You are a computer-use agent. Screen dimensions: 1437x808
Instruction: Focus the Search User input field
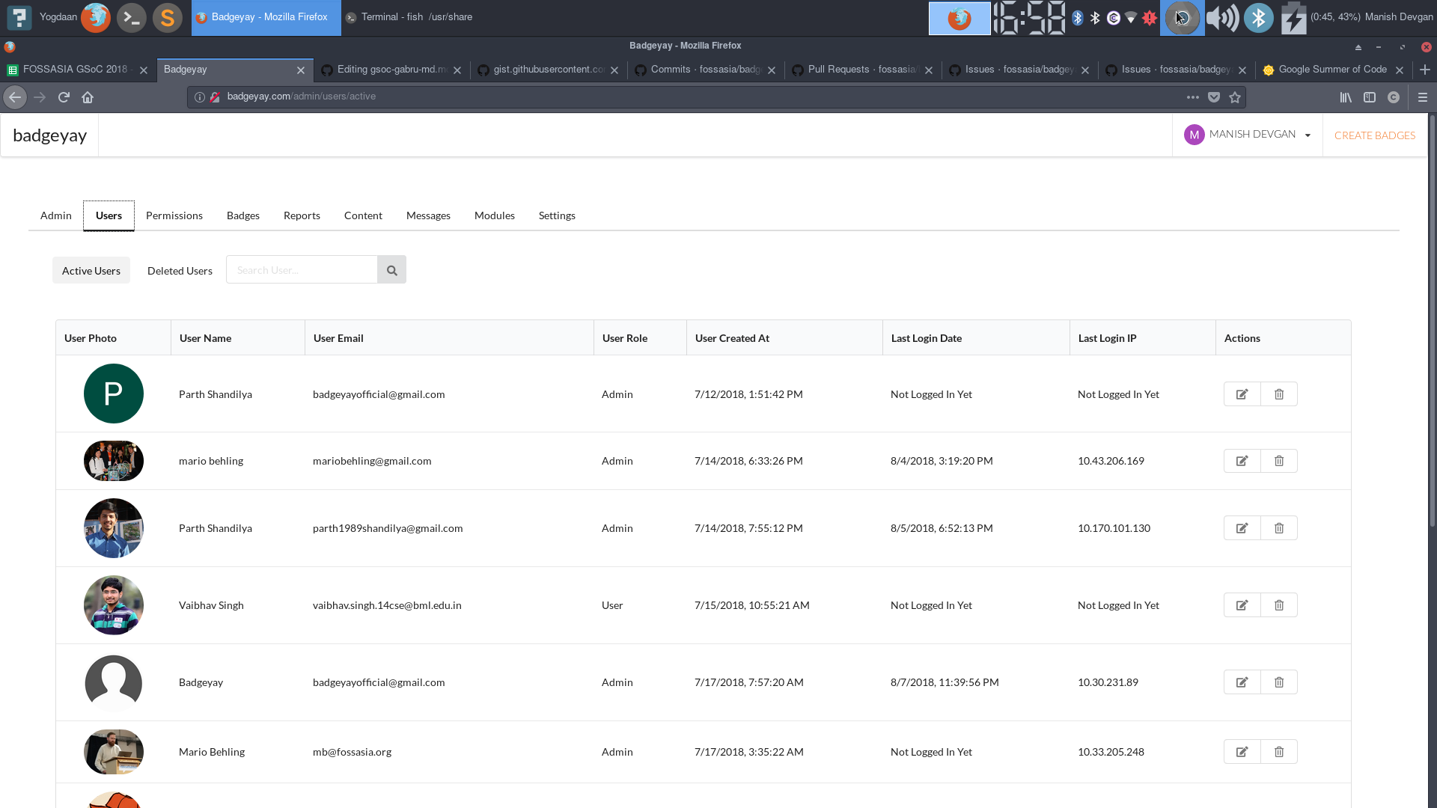pyautogui.click(x=302, y=270)
